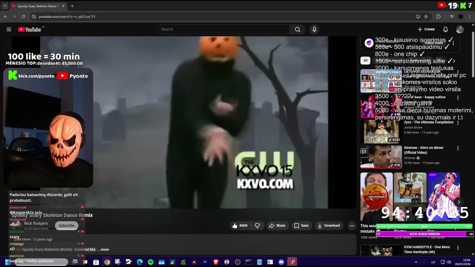The width and height of the screenshot is (475, 267).
Task: Download the video
Action: (x=328, y=225)
